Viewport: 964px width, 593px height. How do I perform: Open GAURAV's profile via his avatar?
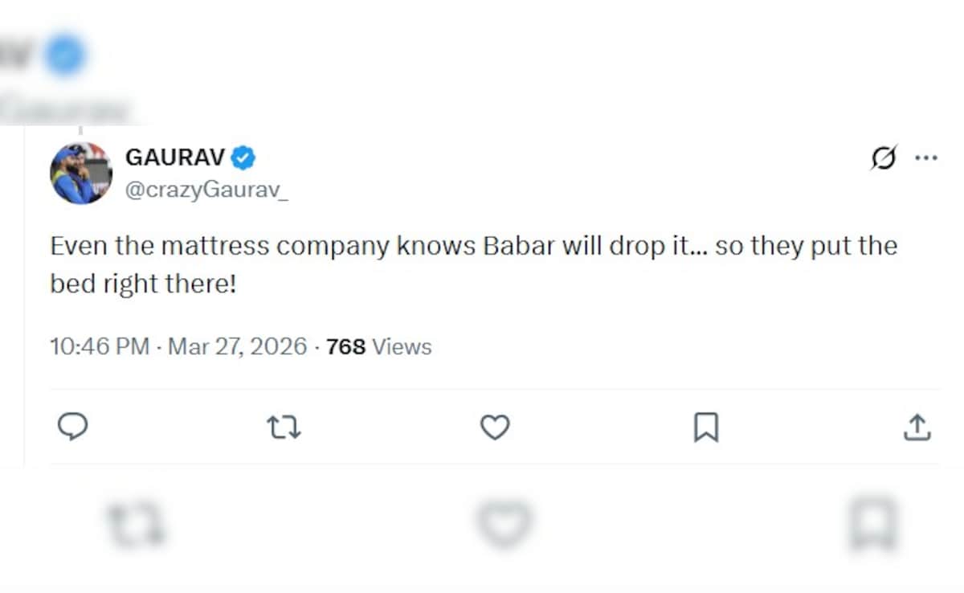pyautogui.click(x=81, y=173)
